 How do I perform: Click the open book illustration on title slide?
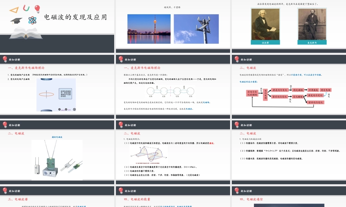tap(26, 33)
